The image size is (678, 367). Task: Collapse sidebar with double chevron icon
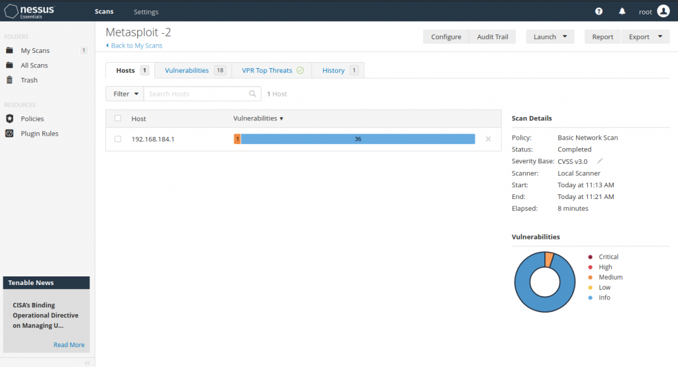pos(87,363)
